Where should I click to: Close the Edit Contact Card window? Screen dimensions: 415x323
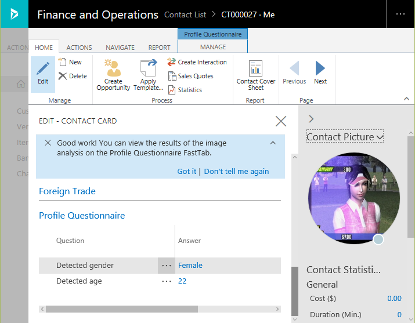point(281,121)
